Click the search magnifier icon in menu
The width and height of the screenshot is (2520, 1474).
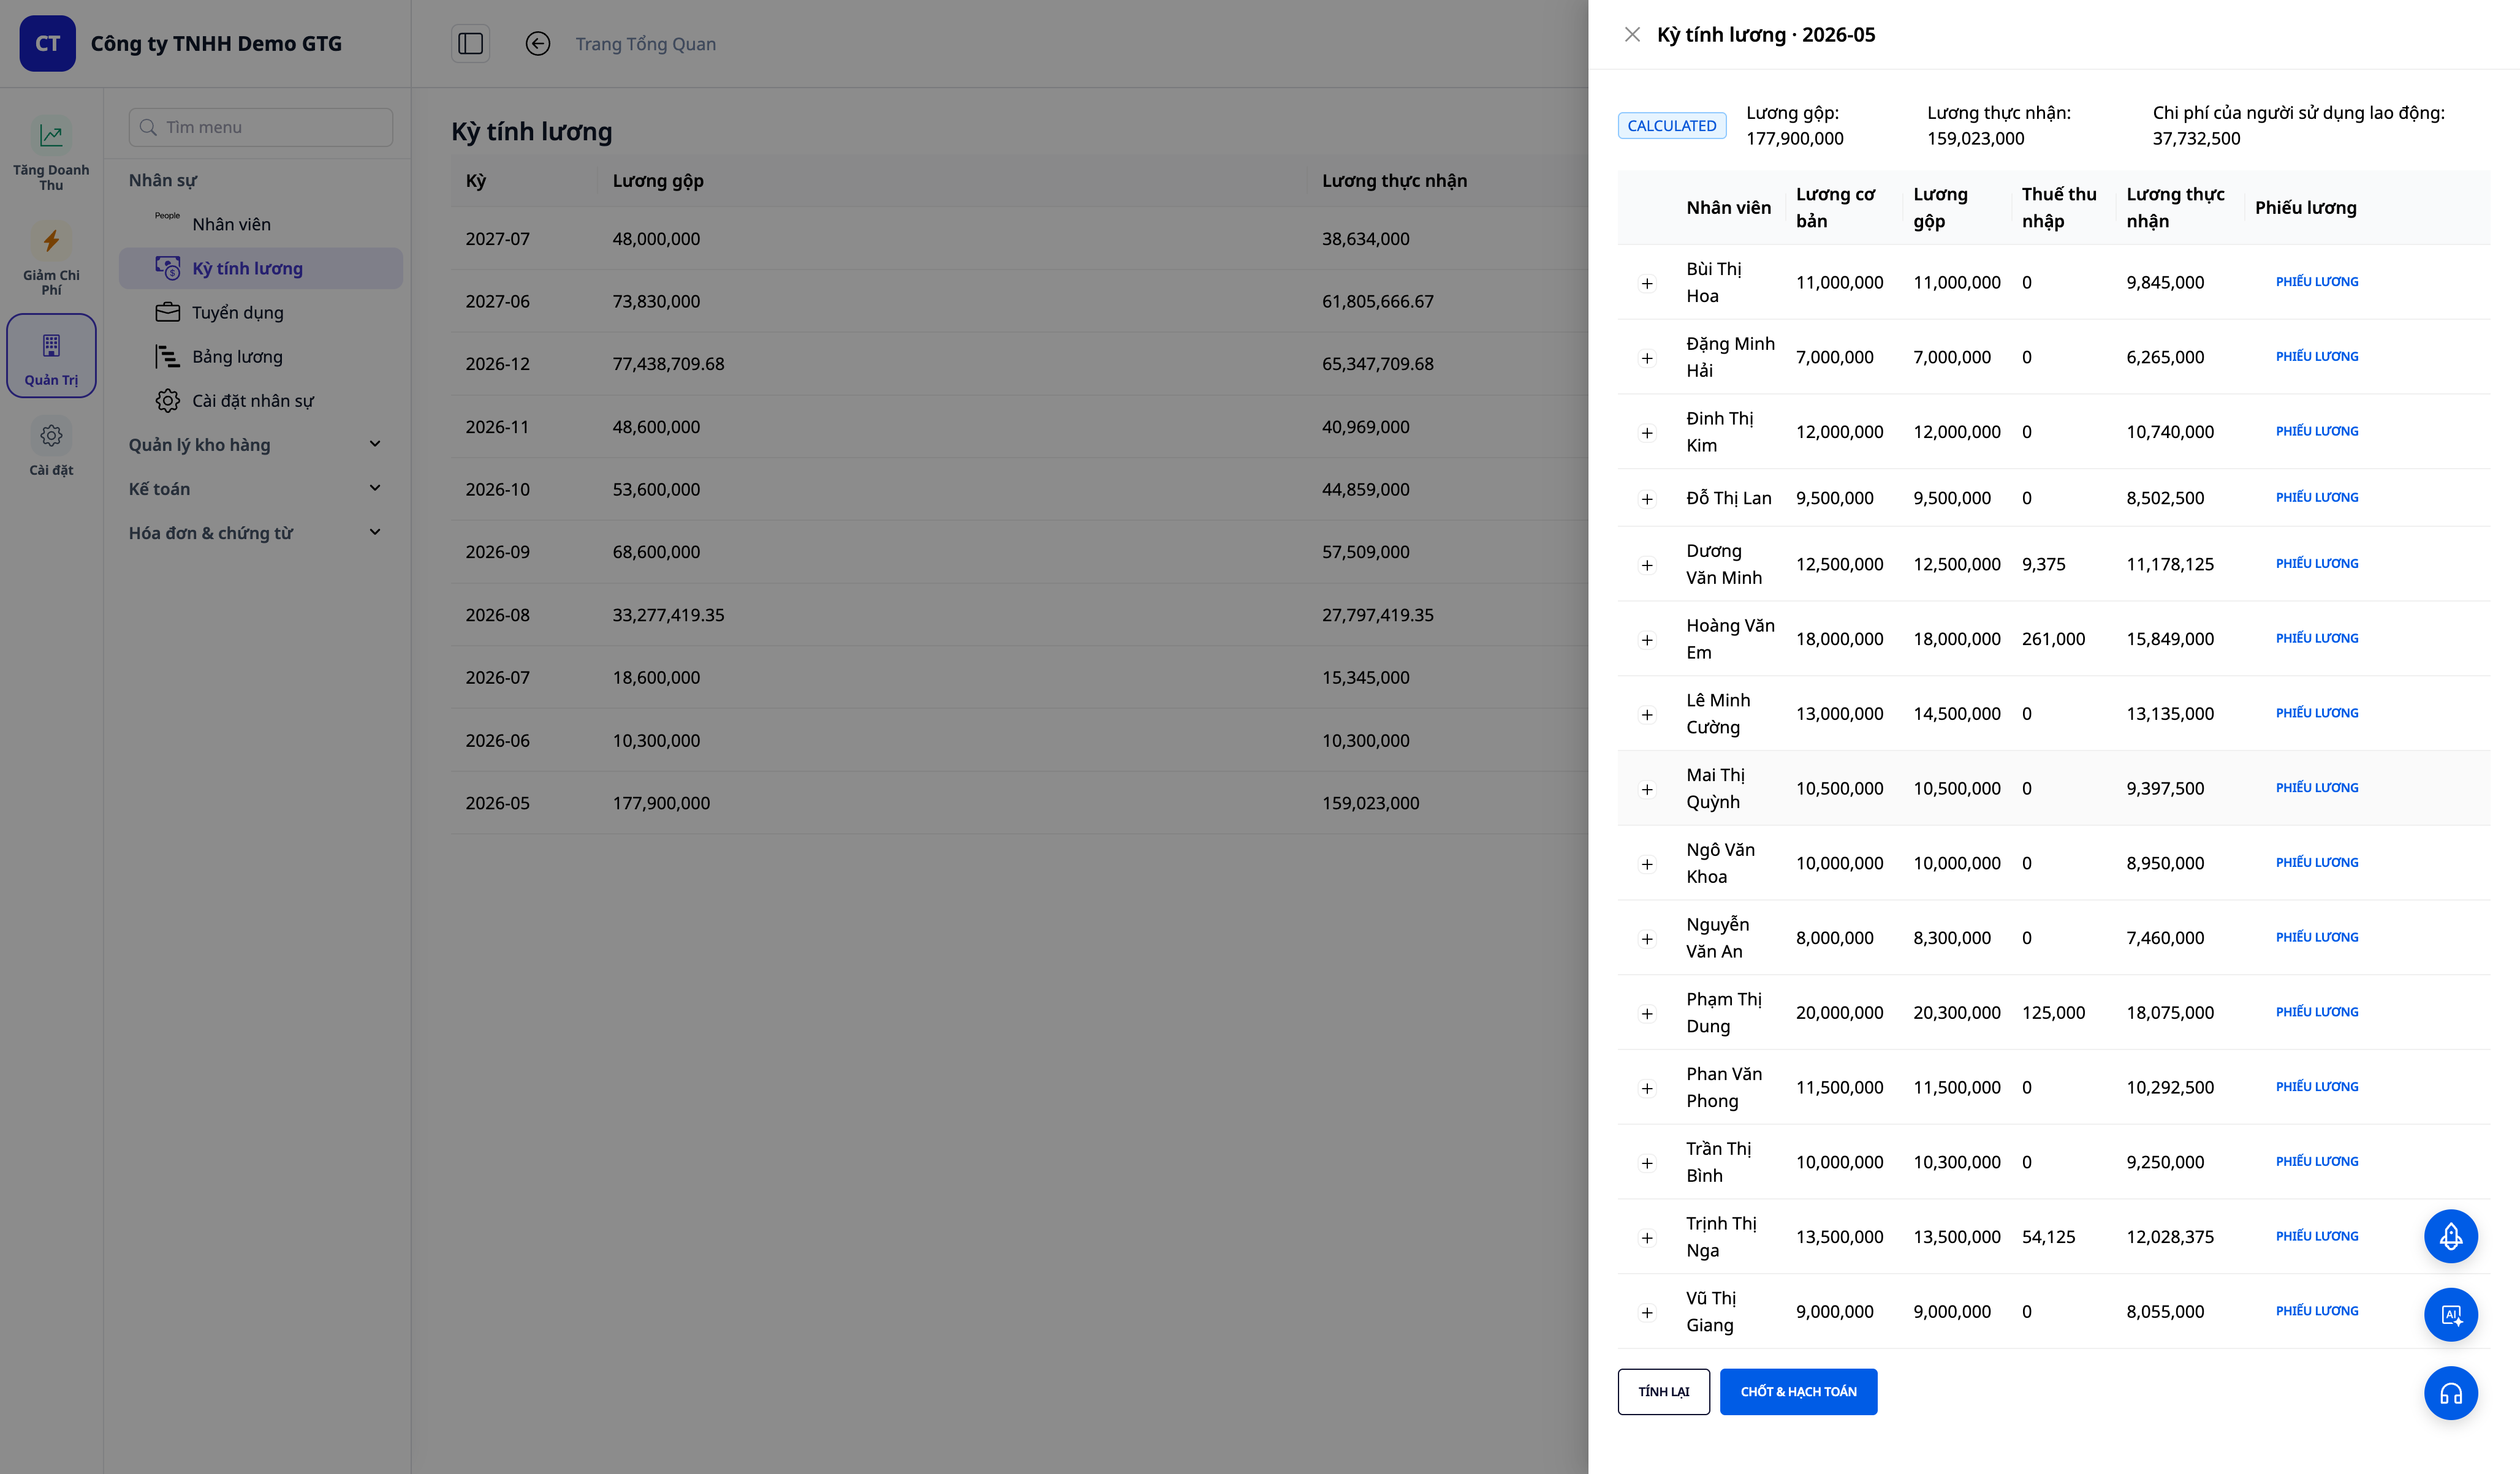click(148, 127)
